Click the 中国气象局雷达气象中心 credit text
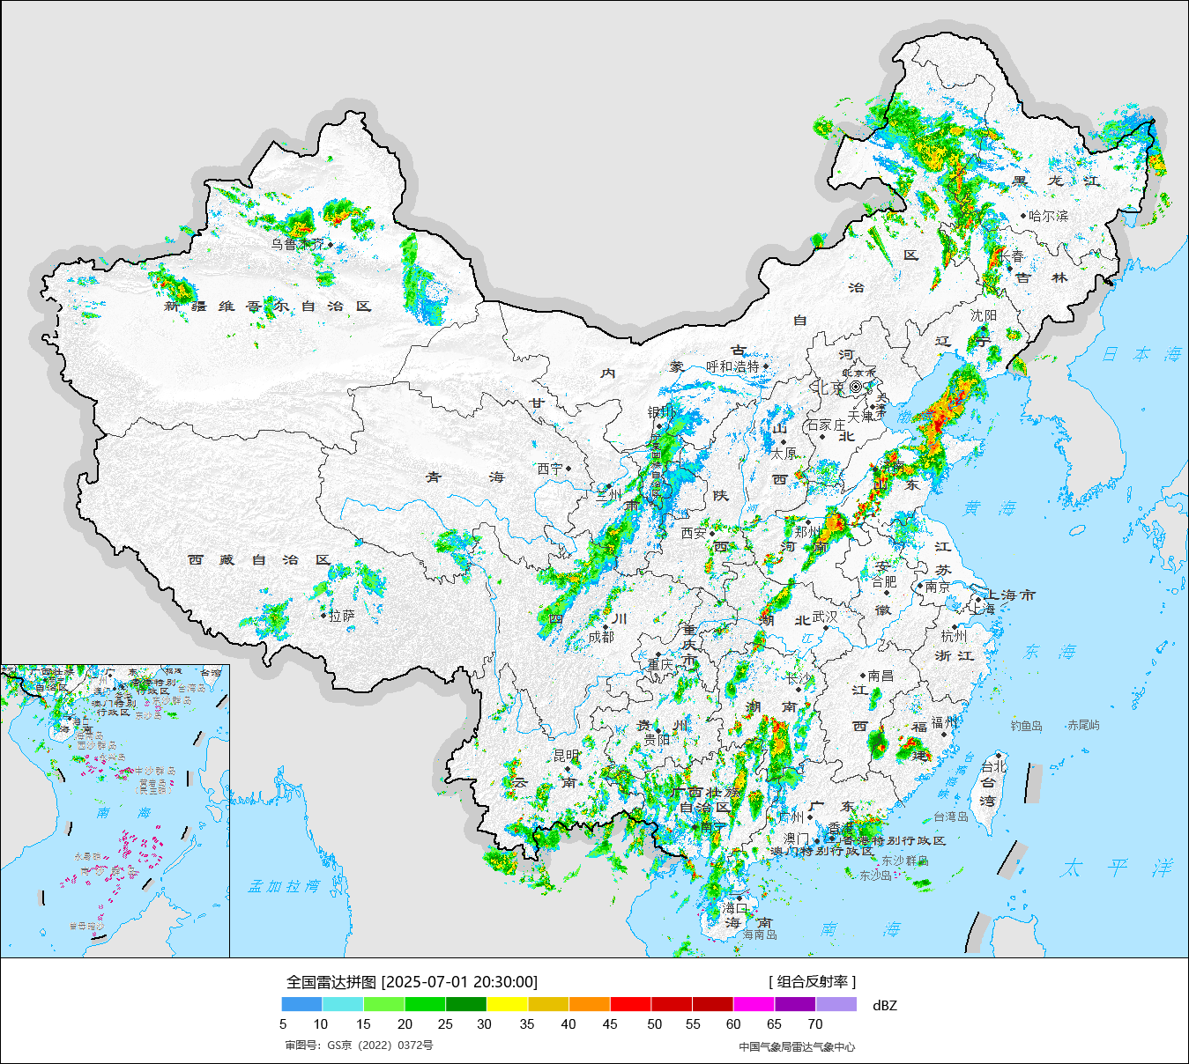 pos(796,1046)
